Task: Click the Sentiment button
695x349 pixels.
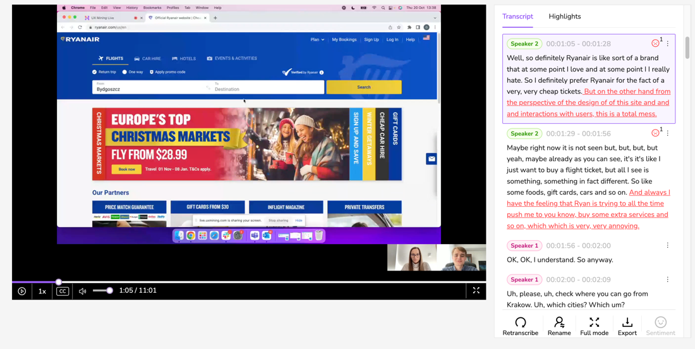Action: click(x=660, y=326)
